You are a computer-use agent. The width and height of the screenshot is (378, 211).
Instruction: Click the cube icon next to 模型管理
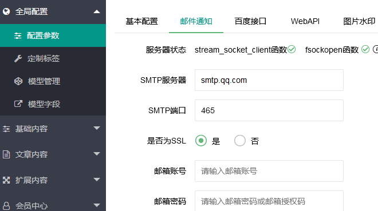coord(18,81)
